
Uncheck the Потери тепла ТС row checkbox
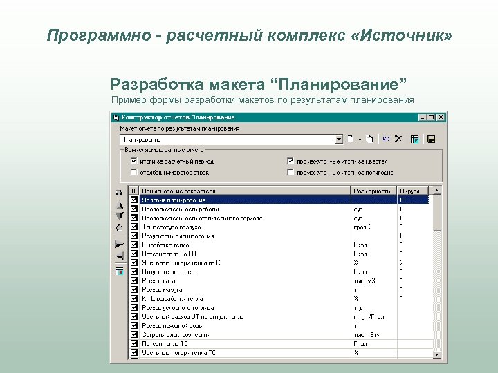(134, 343)
